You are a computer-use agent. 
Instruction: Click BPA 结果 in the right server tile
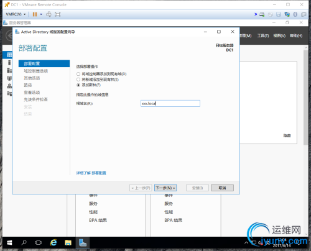[174, 220]
